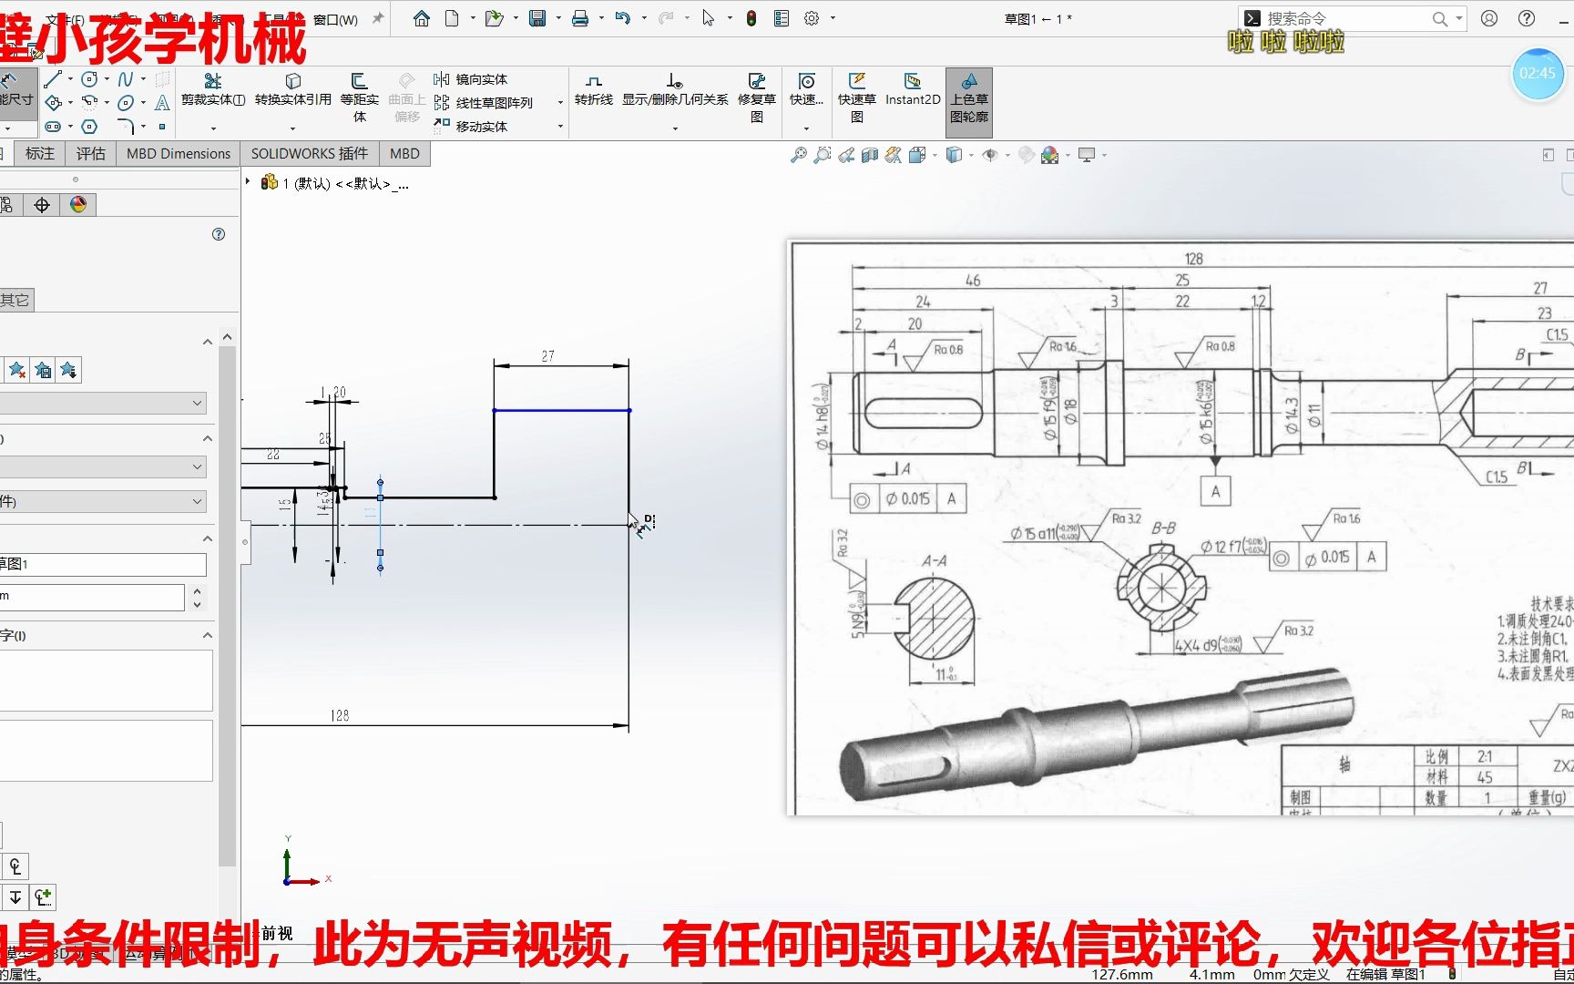The width and height of the screenshot is (1574, 984).
Task: Click the Zoom to Fit icon
Action: tap(799, 155)
